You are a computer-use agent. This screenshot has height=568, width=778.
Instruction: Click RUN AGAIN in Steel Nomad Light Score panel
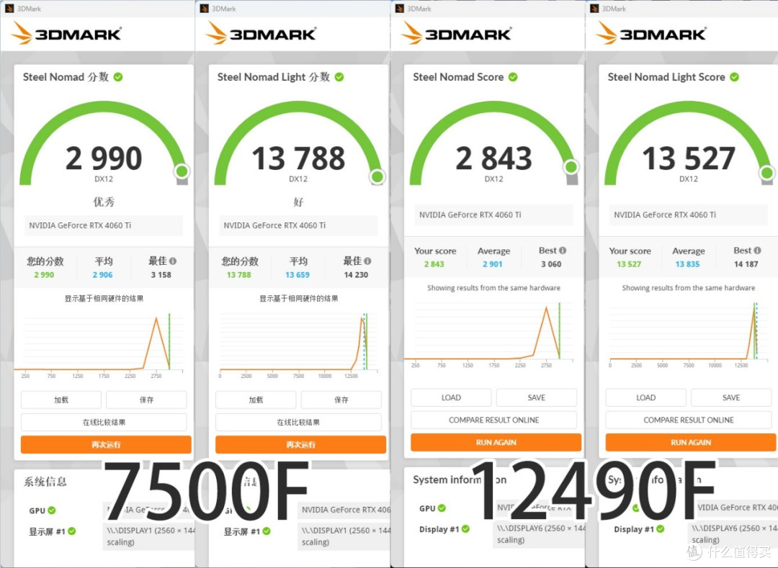(690, 442)
